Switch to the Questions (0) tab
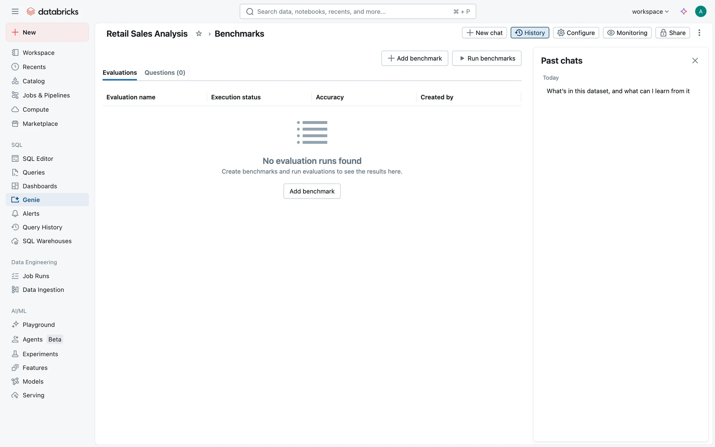The width and height of the screenshot is (715, 447). click(165, 73)
